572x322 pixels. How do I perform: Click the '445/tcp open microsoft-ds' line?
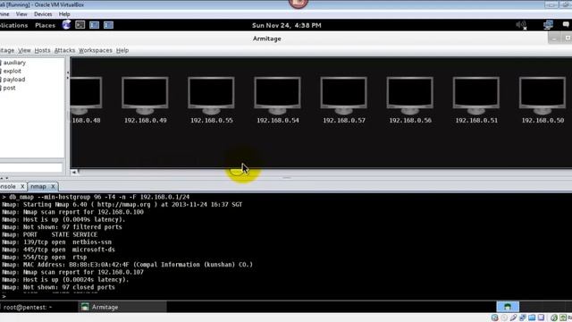coord(58,250)
